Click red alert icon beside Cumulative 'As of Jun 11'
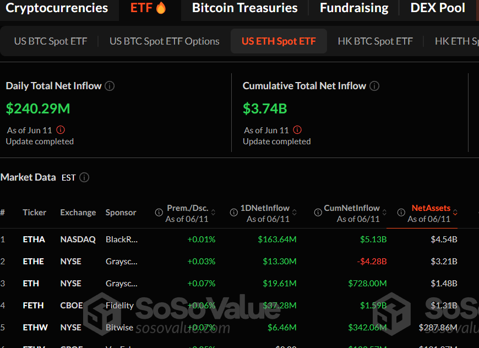This screenshot has height=348, width=479. point(297,130)
